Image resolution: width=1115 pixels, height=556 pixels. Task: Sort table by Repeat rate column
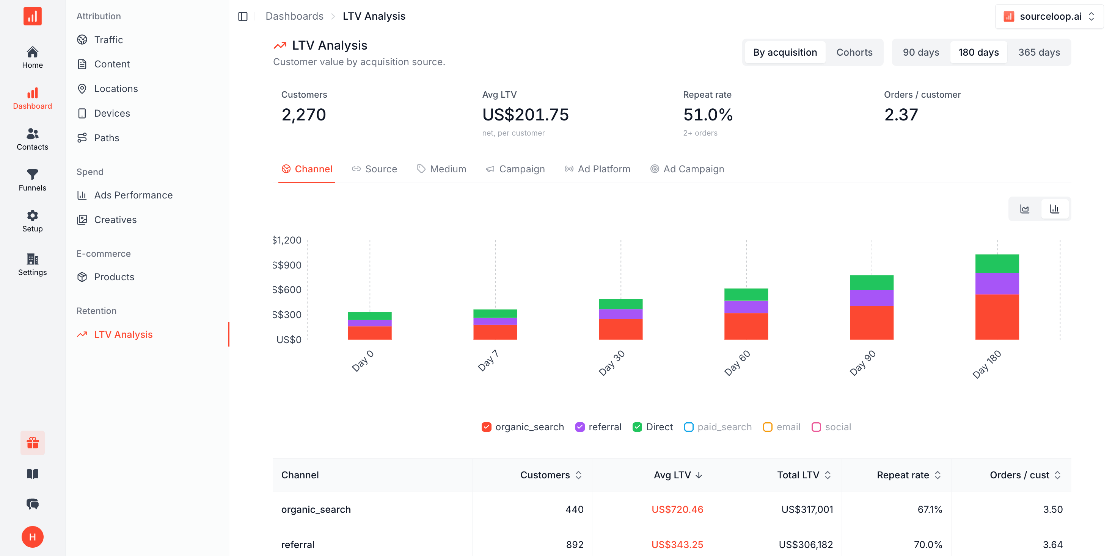[909, 475]
